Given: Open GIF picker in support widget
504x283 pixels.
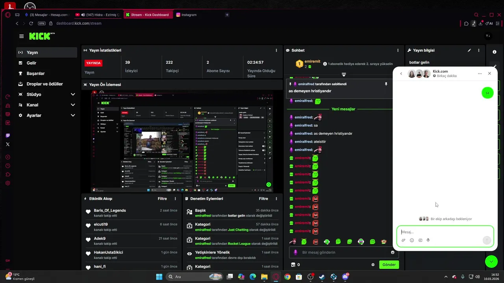Looking at the screenshot, I should [420, 240].
